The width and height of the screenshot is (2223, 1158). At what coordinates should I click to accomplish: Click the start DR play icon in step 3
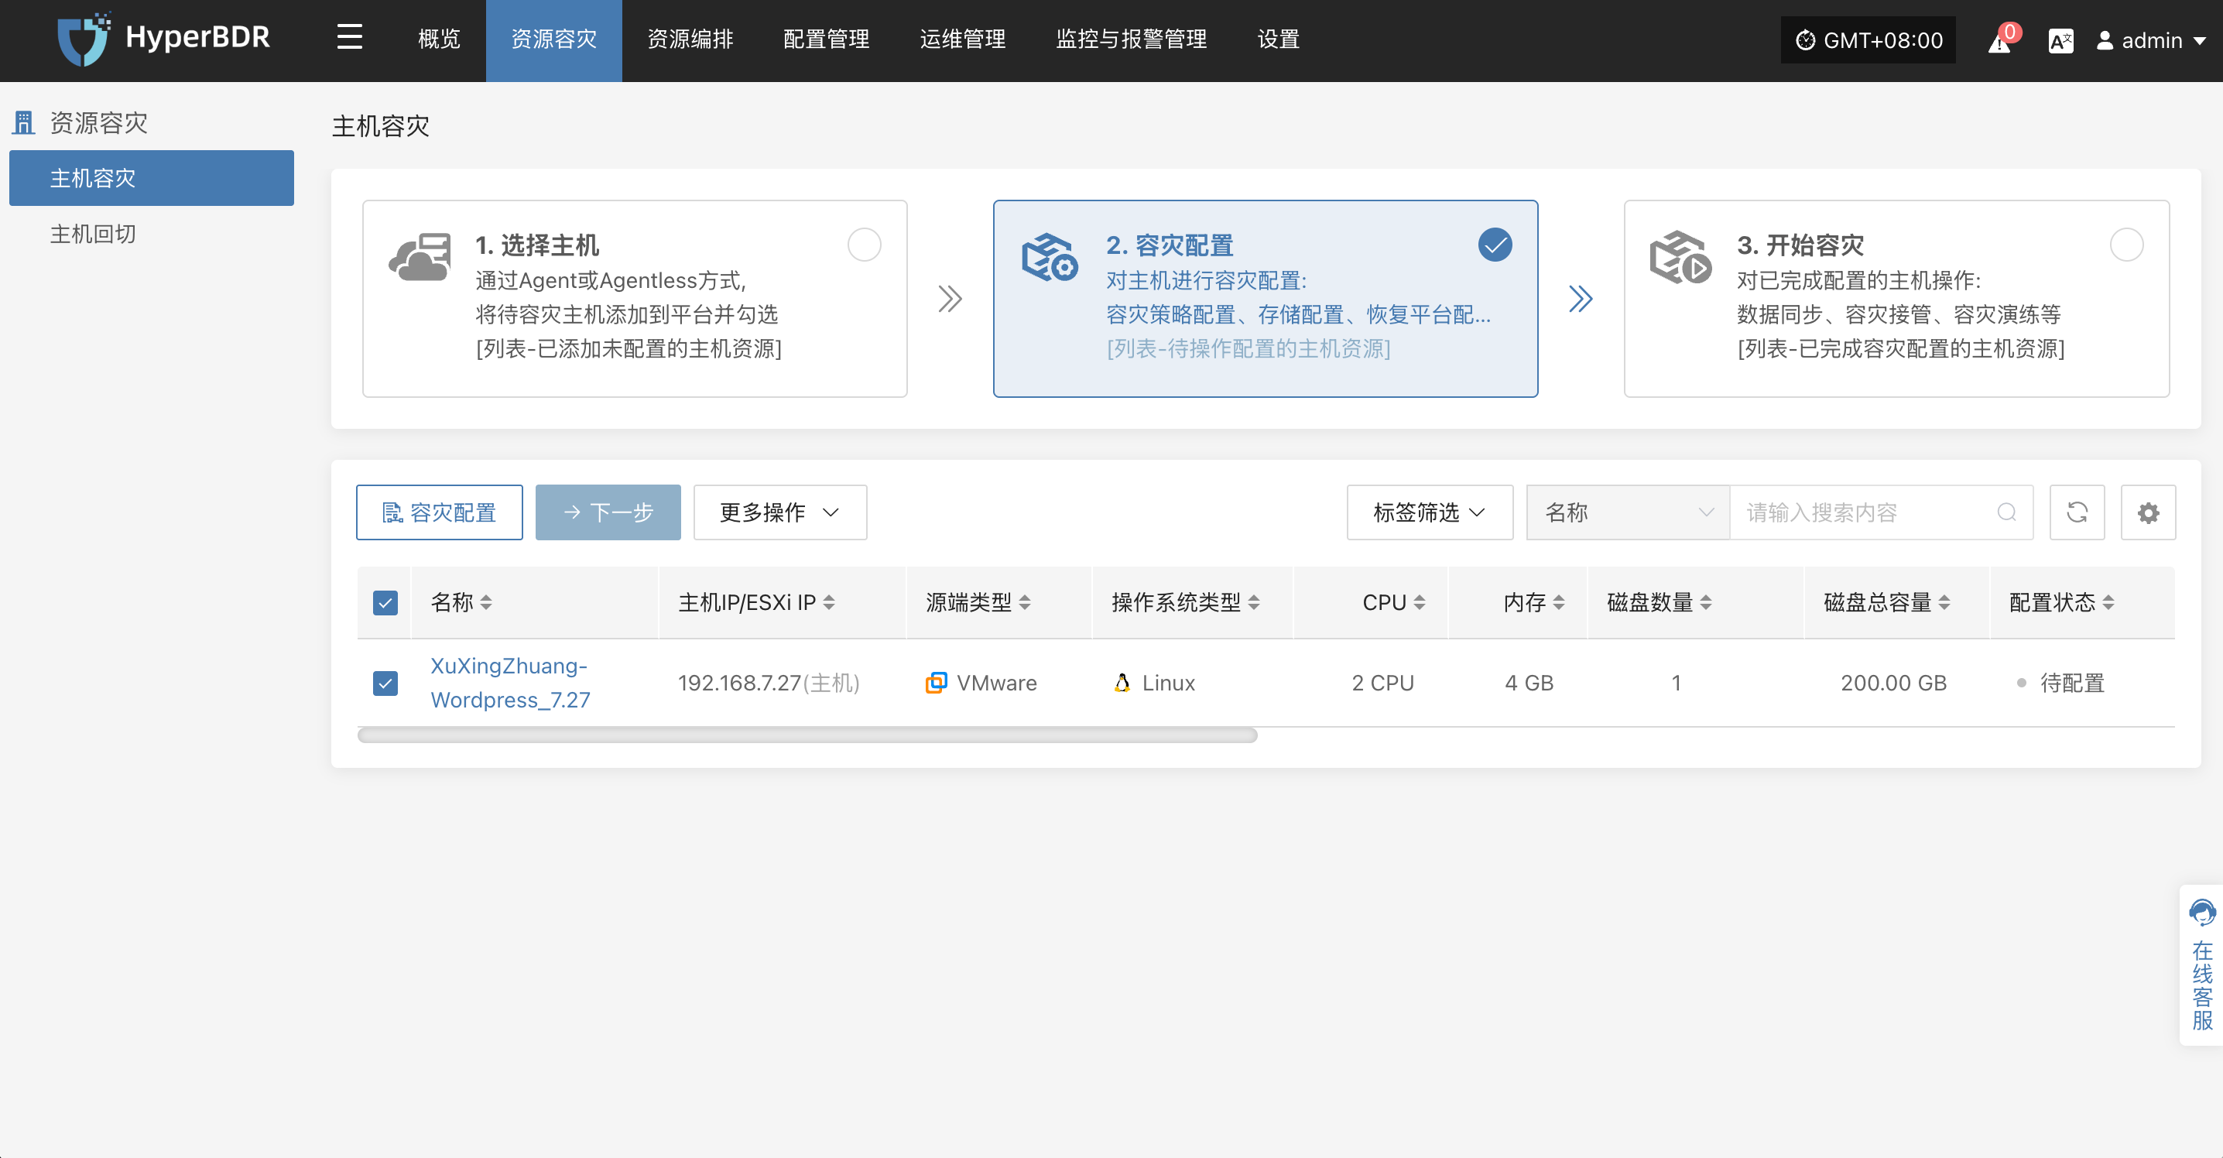(1680, 257)
